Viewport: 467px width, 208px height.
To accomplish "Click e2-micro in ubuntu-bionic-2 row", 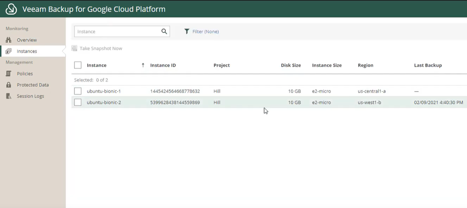I will click(x=321, y=102).
